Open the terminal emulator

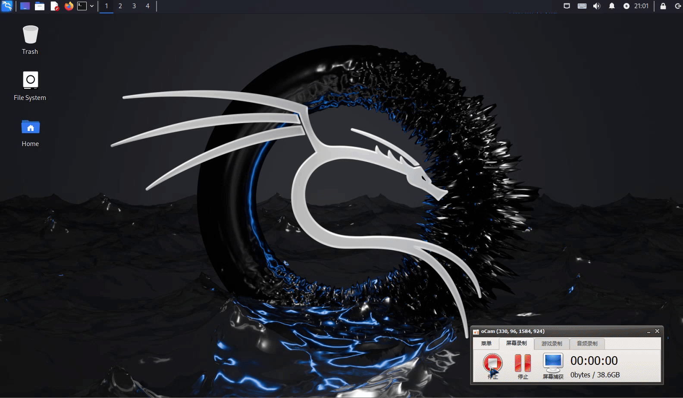82,6
